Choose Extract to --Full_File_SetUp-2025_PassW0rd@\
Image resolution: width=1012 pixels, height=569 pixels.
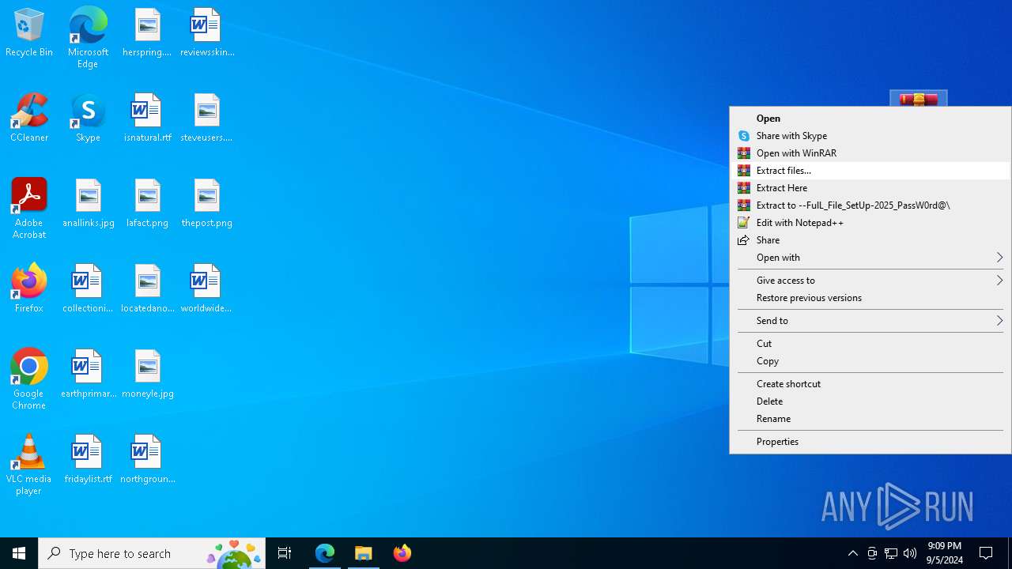pyautogui.click(x=870, y=205)
